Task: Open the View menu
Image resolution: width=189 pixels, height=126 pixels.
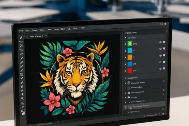Action: [x=75, y=28]
